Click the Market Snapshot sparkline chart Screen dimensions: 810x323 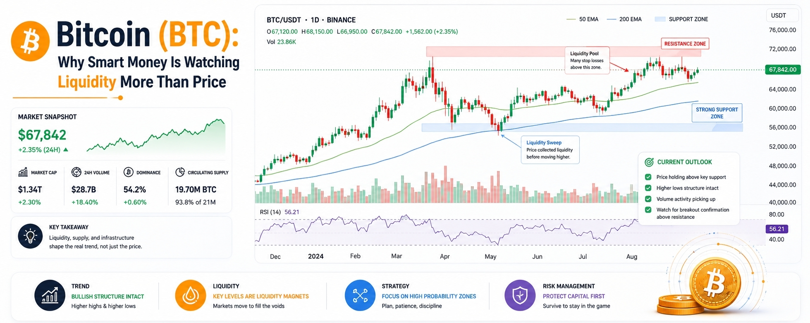click(x=156, y=136)
